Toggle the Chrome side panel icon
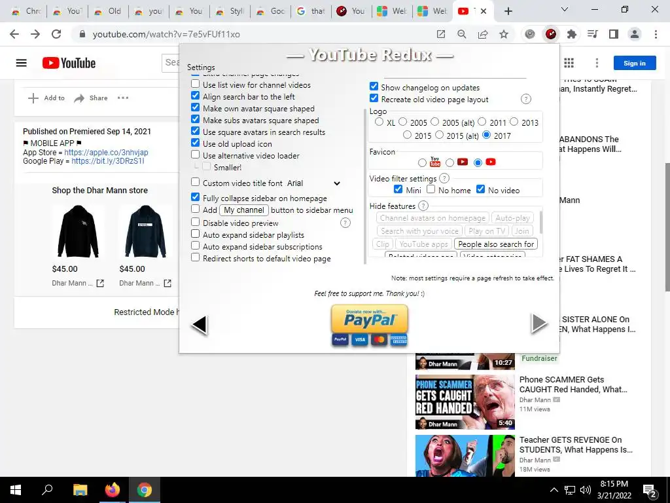 (614, 34)
